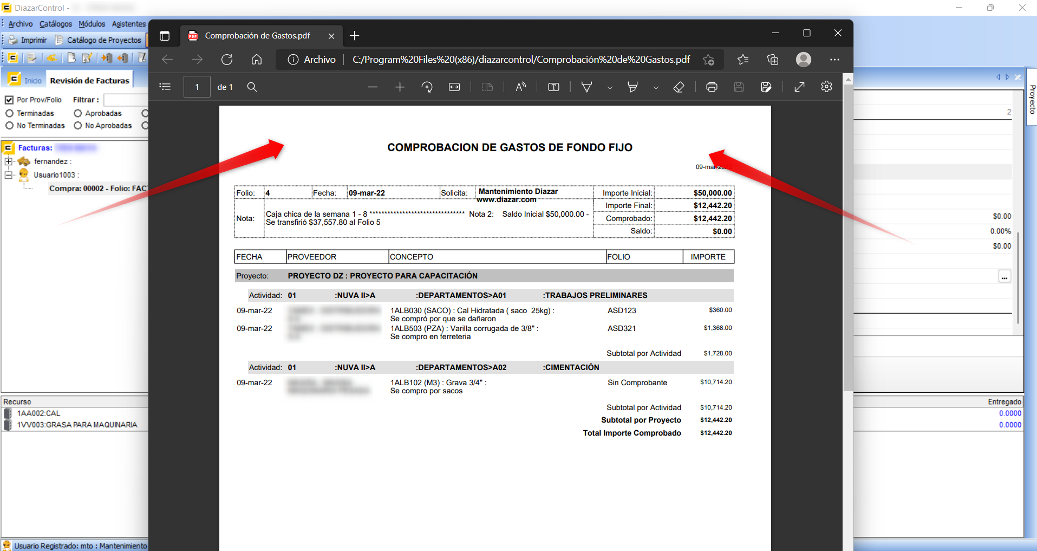Select the eraser tool in PDF toolbar

pos(679,87)
